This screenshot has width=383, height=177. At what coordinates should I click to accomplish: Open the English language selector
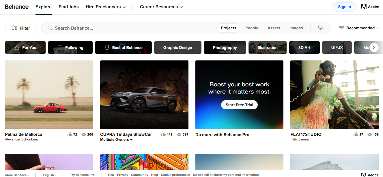[x=50, y=175]
